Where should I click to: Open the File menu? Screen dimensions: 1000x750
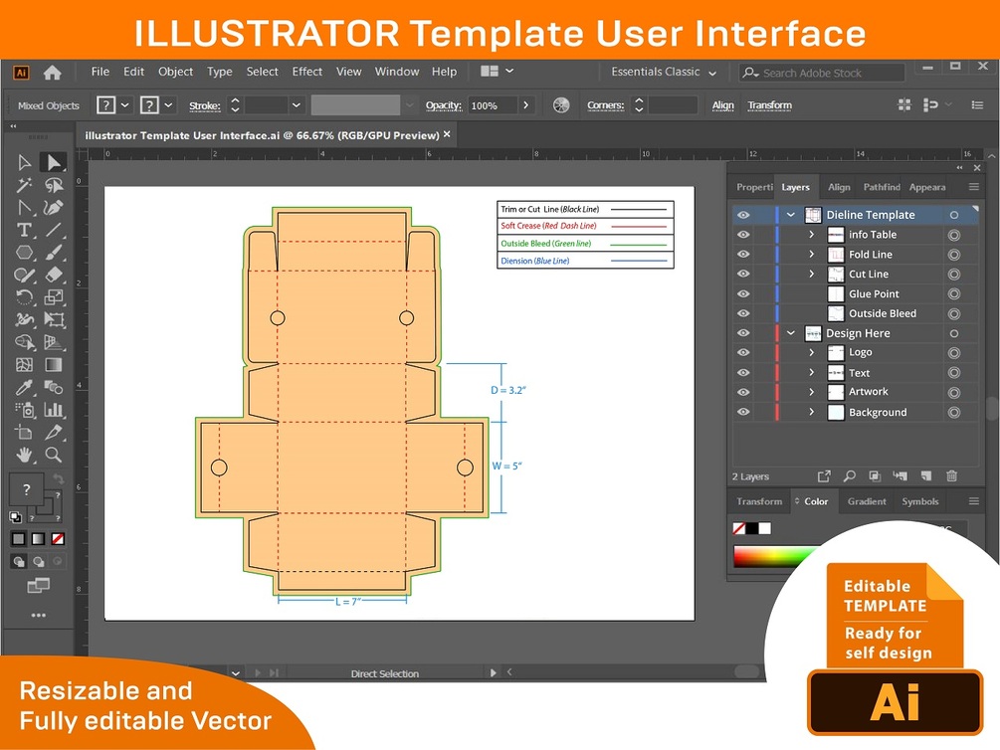tap(100, 72)
